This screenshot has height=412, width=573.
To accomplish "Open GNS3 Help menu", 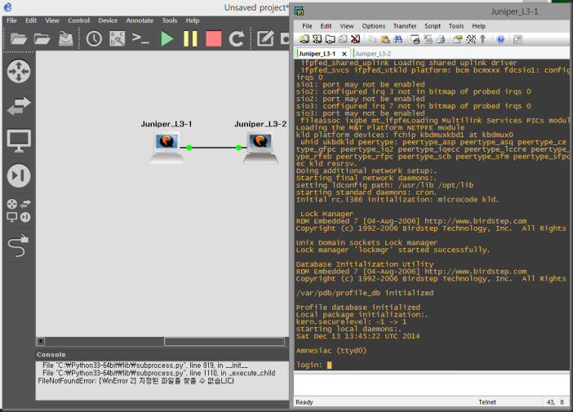I will pos(192,20).
